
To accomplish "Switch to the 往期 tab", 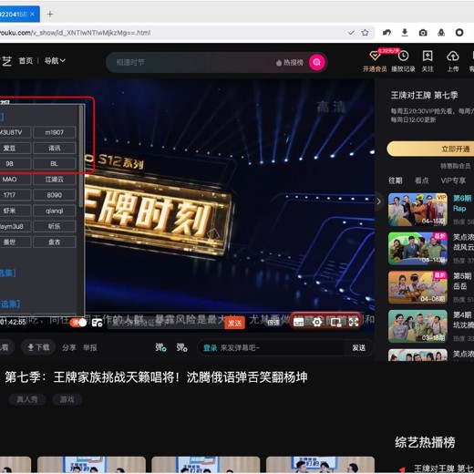I will pyautogui.click(x=396, y=180).
